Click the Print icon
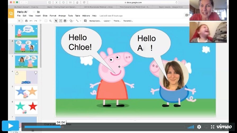This screenshot has width=237, height=133. pos(26,21)
